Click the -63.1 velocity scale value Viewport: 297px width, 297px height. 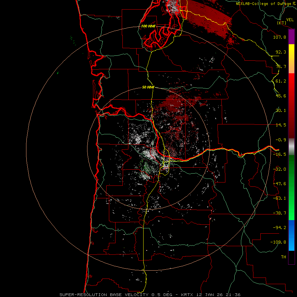[280, 198]
